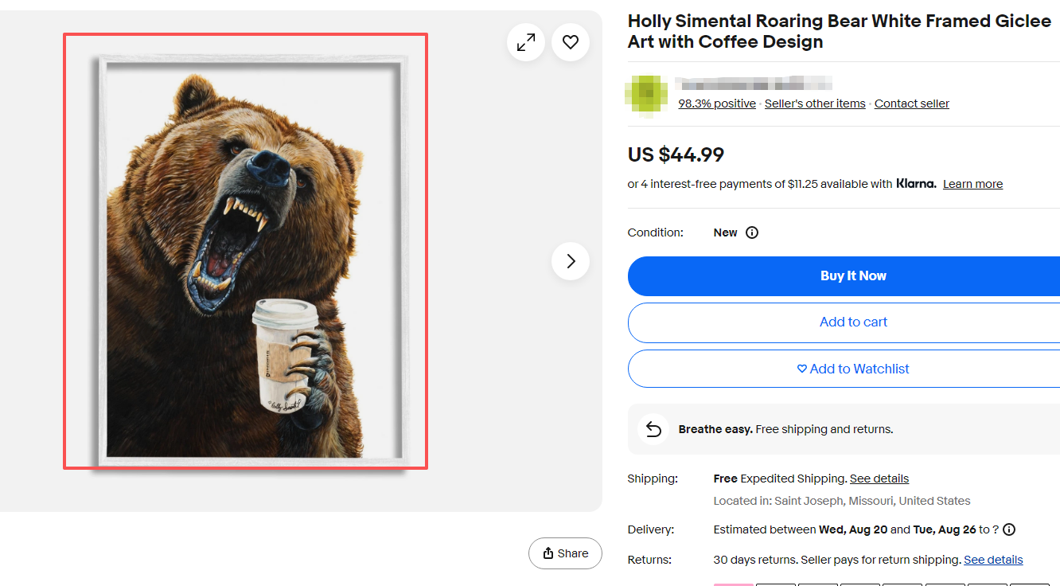1060x586 pixels.
Task: View Seller's other items
Action: point(815,104)
